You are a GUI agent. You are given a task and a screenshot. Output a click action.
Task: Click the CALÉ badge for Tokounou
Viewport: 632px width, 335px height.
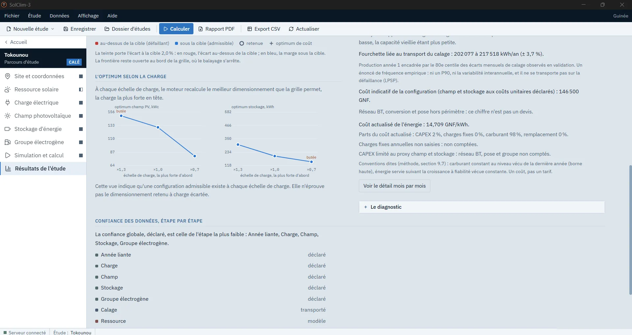click(74, 62)
